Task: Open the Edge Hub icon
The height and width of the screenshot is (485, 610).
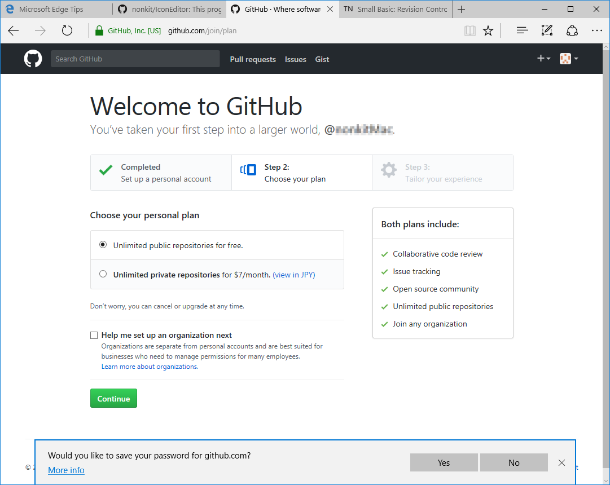Action: tap(522, 30)
